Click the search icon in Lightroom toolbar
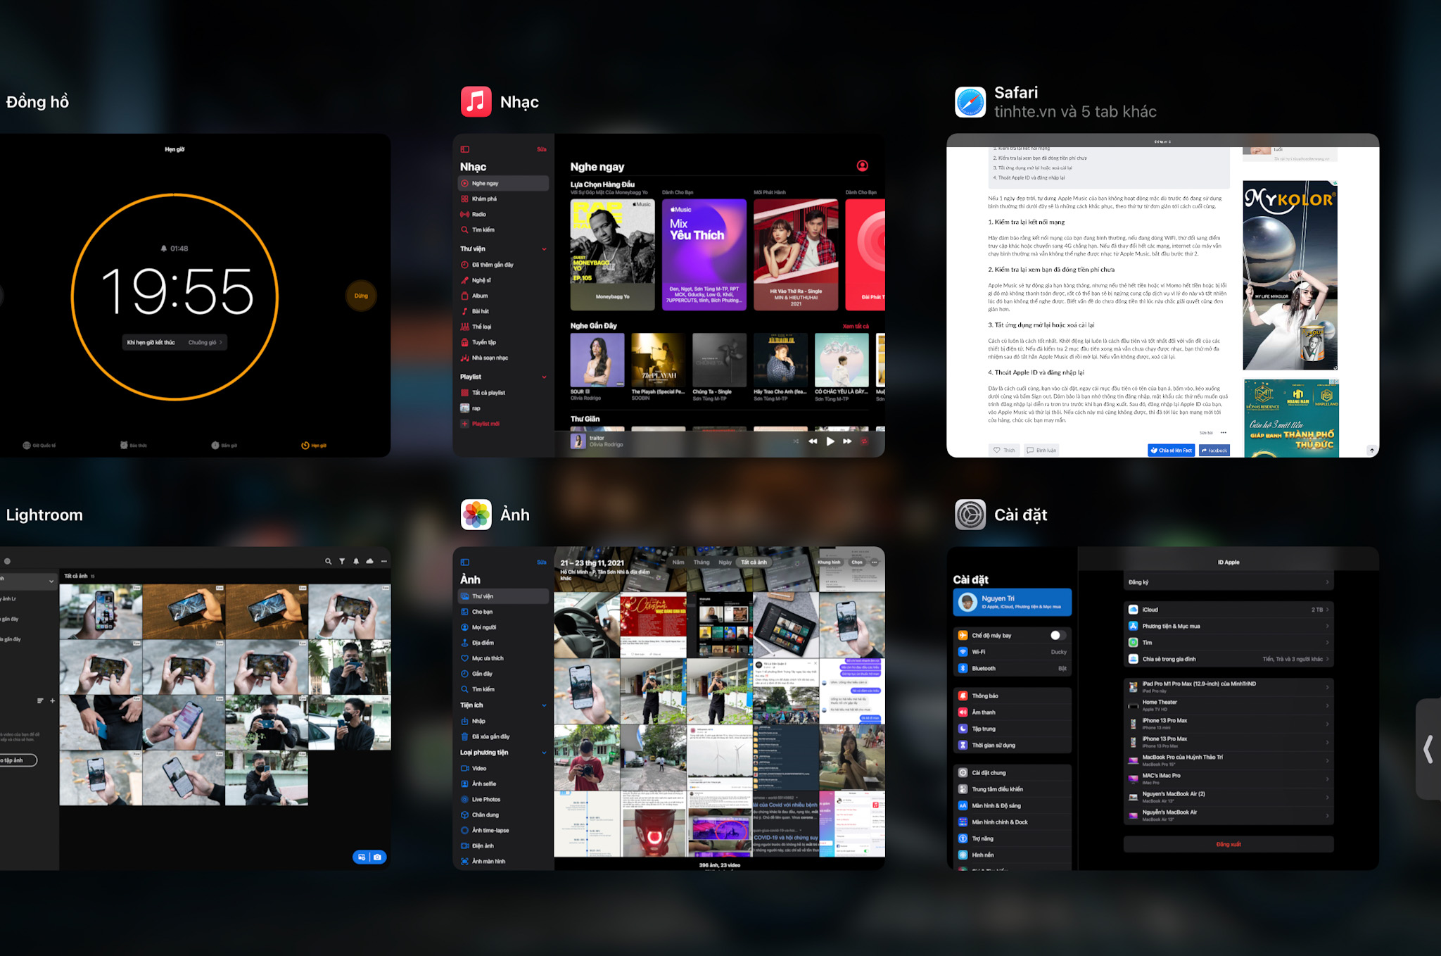 point(328,561)
